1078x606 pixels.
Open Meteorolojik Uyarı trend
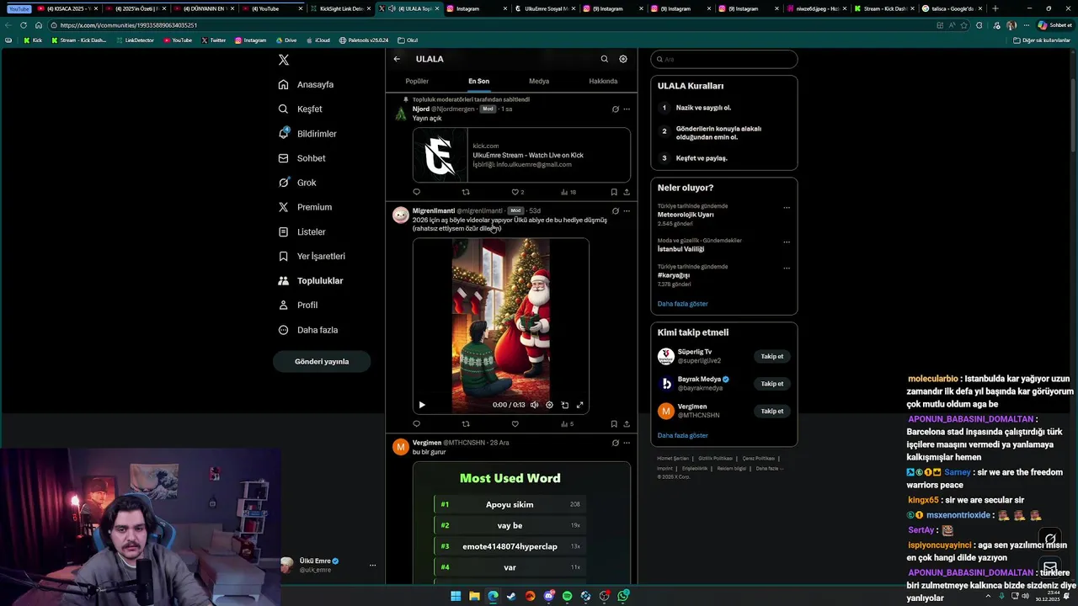(x=686, y=215)
